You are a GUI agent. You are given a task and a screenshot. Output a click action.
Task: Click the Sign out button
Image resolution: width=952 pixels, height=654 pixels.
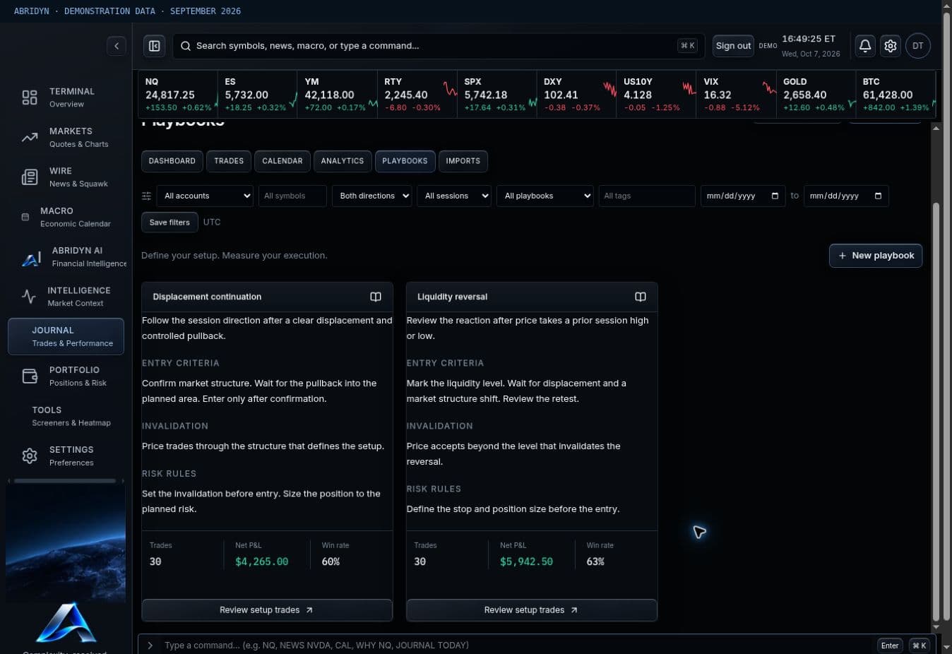(x=733, y=46)
